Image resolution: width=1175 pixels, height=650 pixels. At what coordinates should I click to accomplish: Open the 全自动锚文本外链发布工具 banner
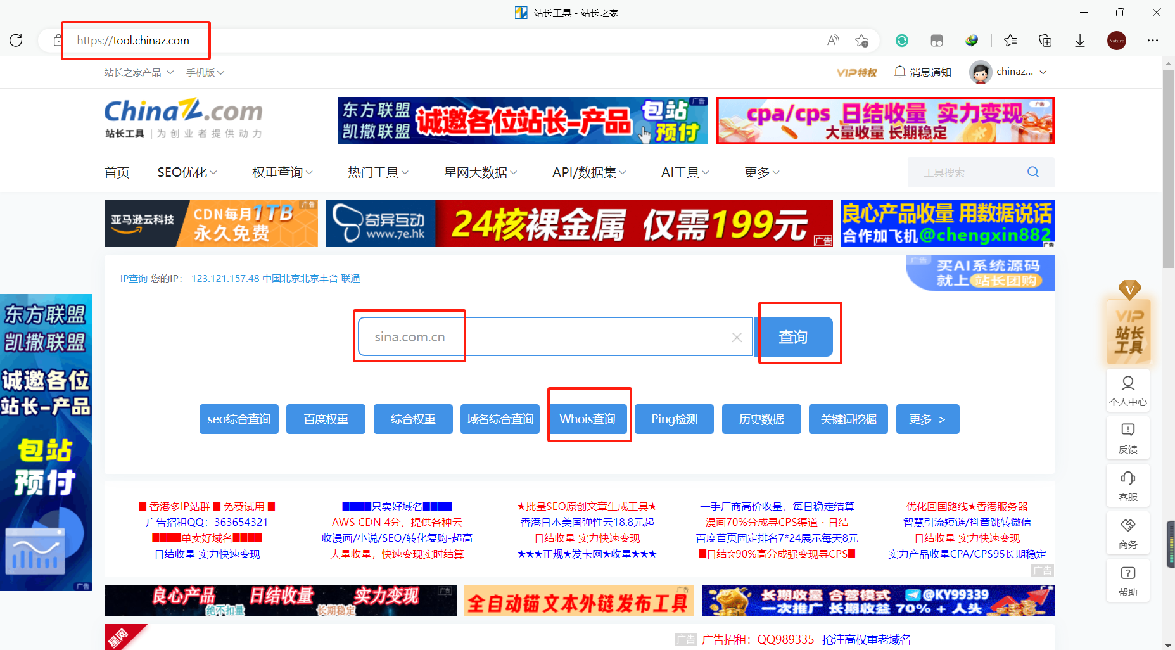click(x=579, y=601)
